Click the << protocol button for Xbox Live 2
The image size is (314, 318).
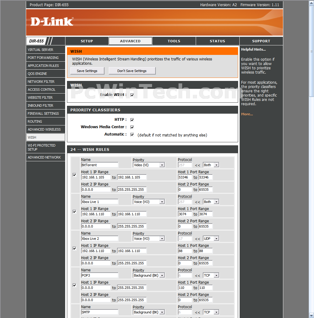pos(197,239)
